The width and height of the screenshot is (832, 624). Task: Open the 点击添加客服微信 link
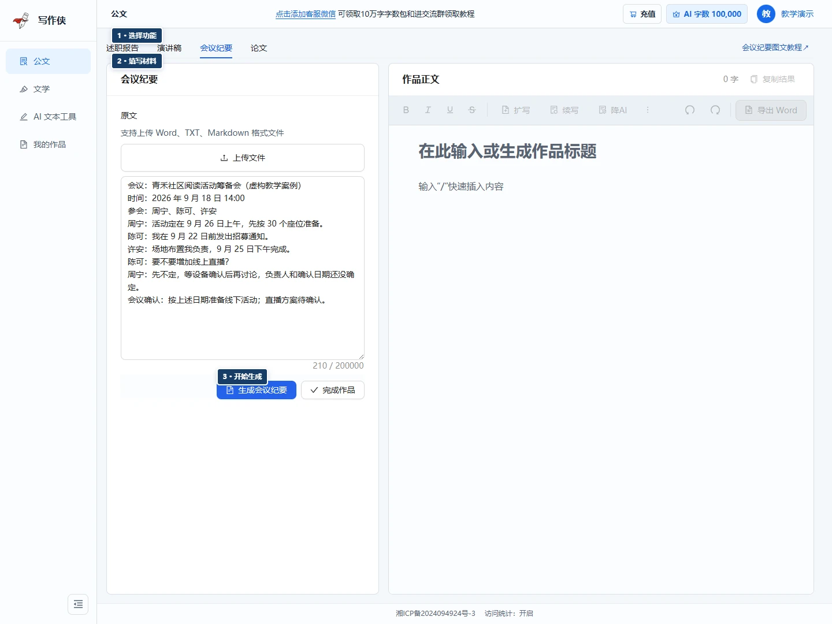pos(306,14)
